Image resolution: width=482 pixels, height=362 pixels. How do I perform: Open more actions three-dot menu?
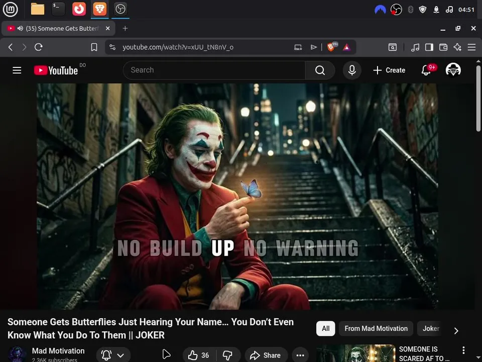click(300, 355)
